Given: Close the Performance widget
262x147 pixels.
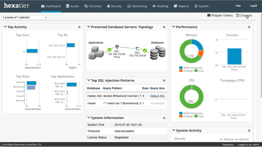Looking at the screenshot, I should pos(249,27).
